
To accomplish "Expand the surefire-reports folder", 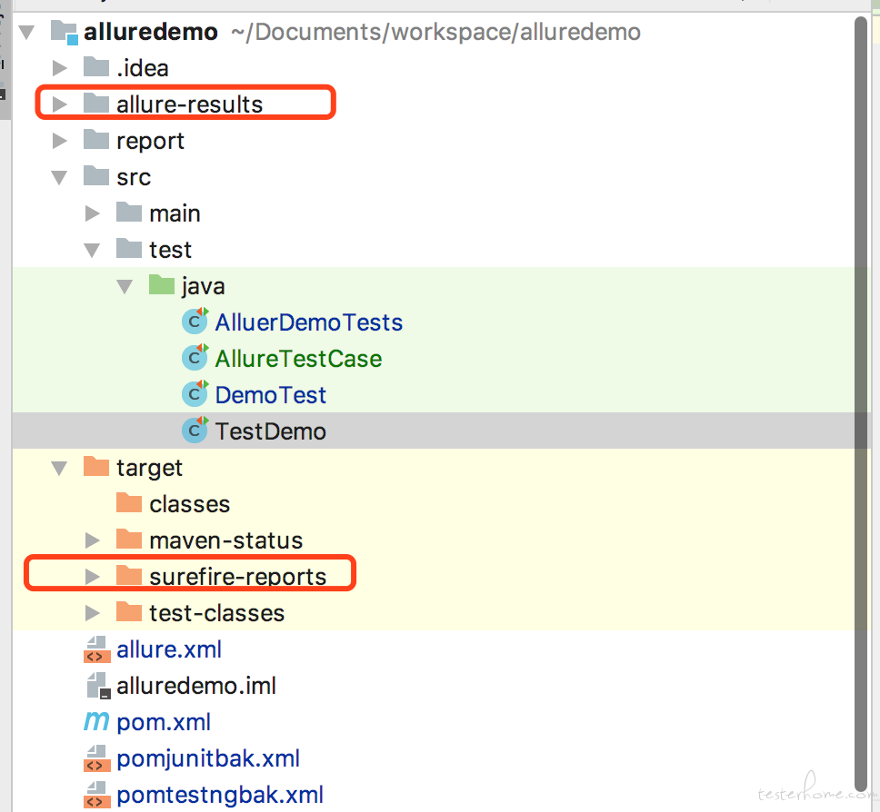I will (92, 576).
